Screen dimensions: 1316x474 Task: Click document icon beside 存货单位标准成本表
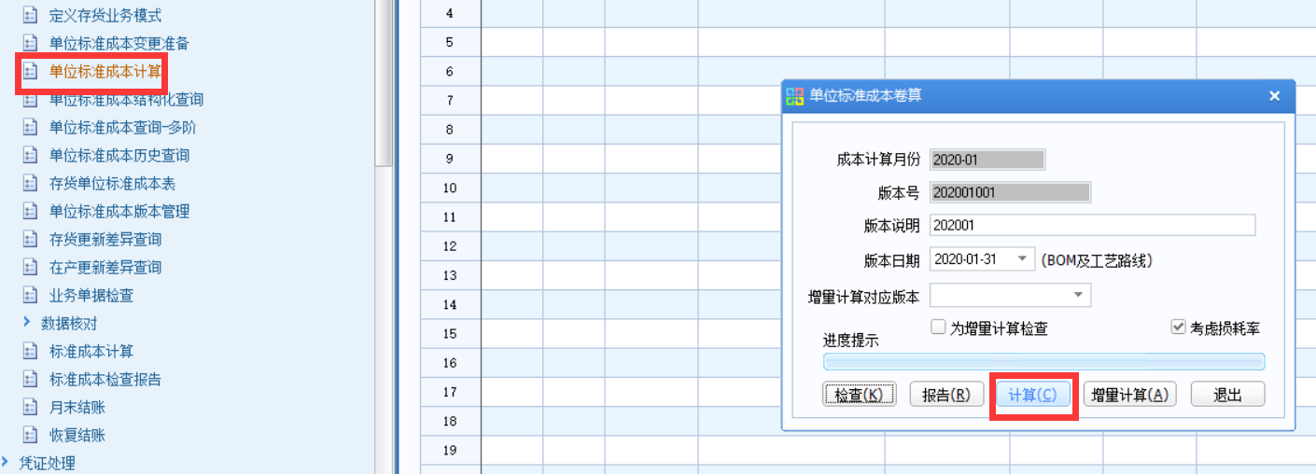pyautogui.click(x=30, y=184)
